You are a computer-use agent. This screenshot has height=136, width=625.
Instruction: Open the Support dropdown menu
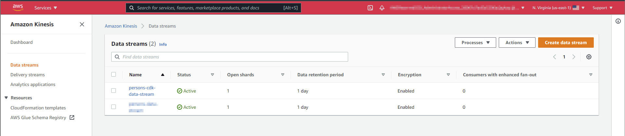603,8
